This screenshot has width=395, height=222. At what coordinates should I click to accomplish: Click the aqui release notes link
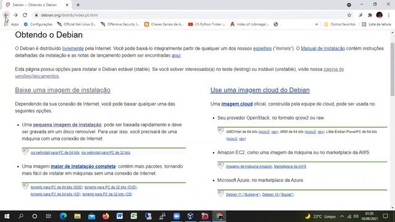point(176,55)
